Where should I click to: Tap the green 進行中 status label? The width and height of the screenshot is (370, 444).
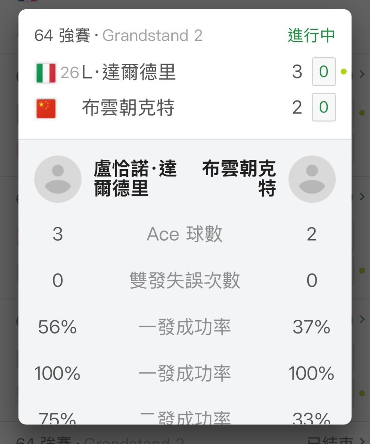pos(311,35)
